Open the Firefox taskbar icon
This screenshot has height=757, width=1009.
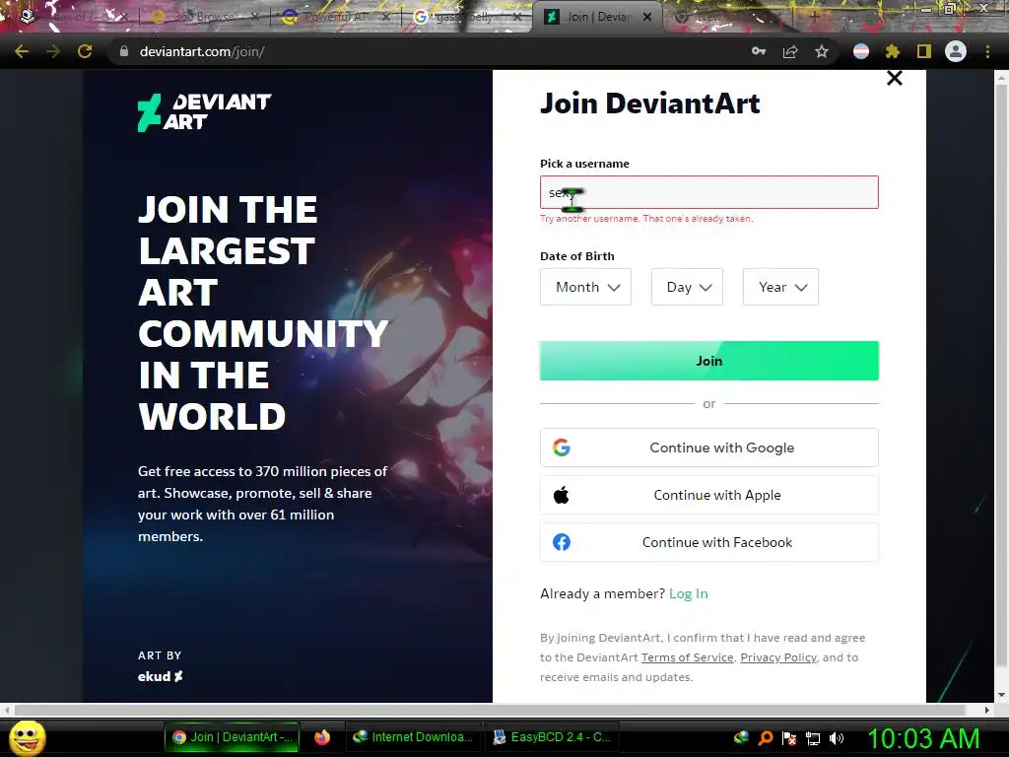[x=322, y=737]
